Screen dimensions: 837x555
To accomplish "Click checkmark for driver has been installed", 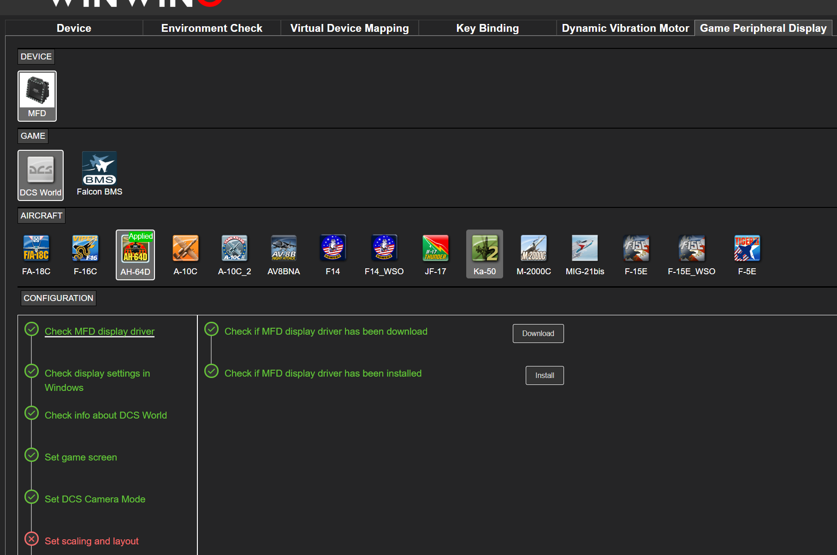I will [211, 371].
